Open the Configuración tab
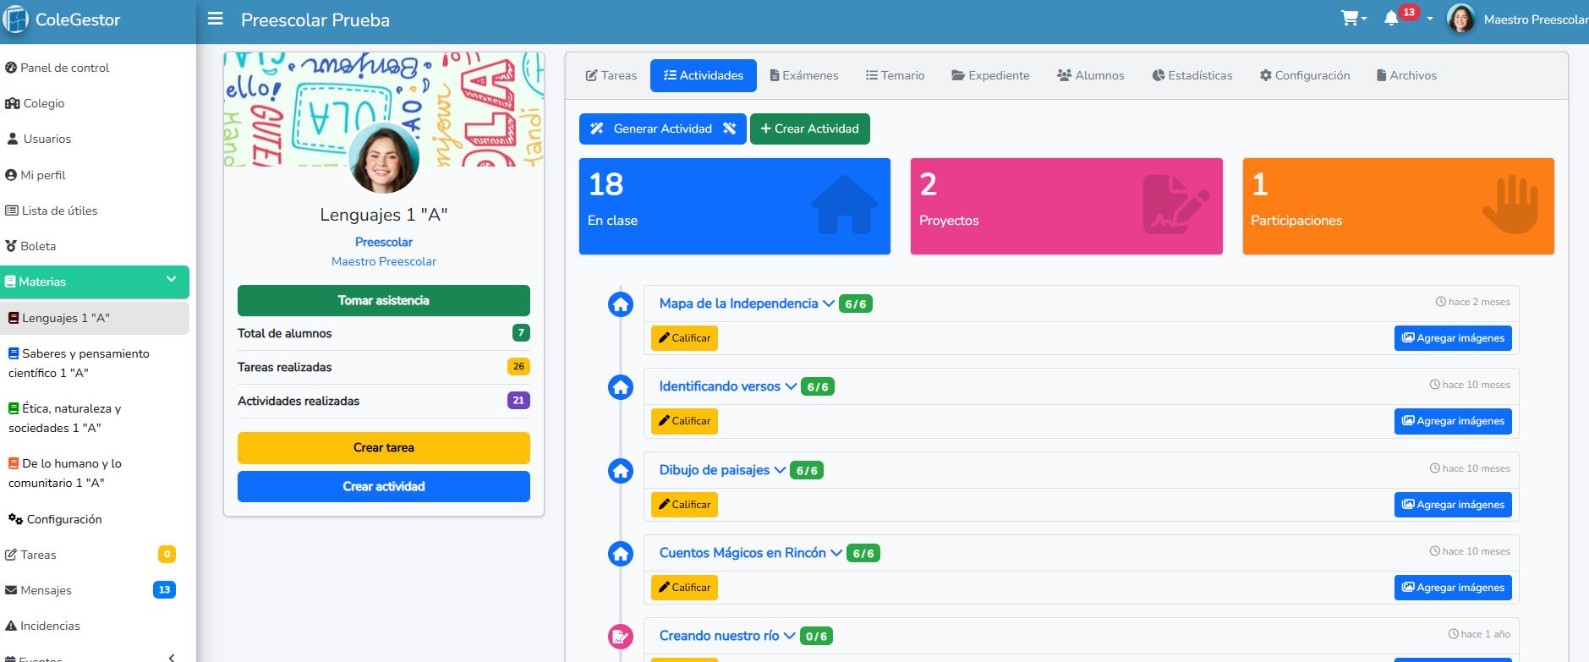The image size is (1589, 662). [x=1305, y=75]
